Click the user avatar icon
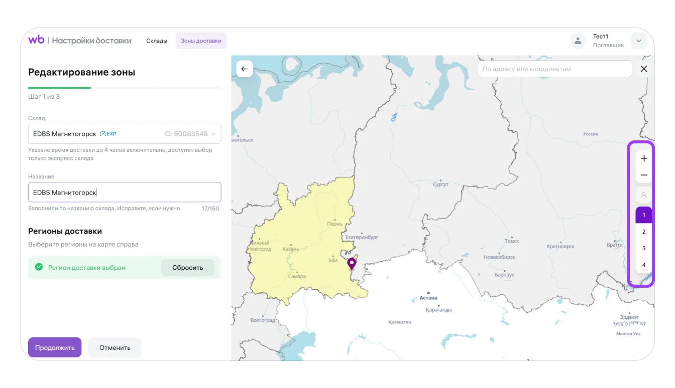Screen dimensions: 675x388 click(578, 41)
